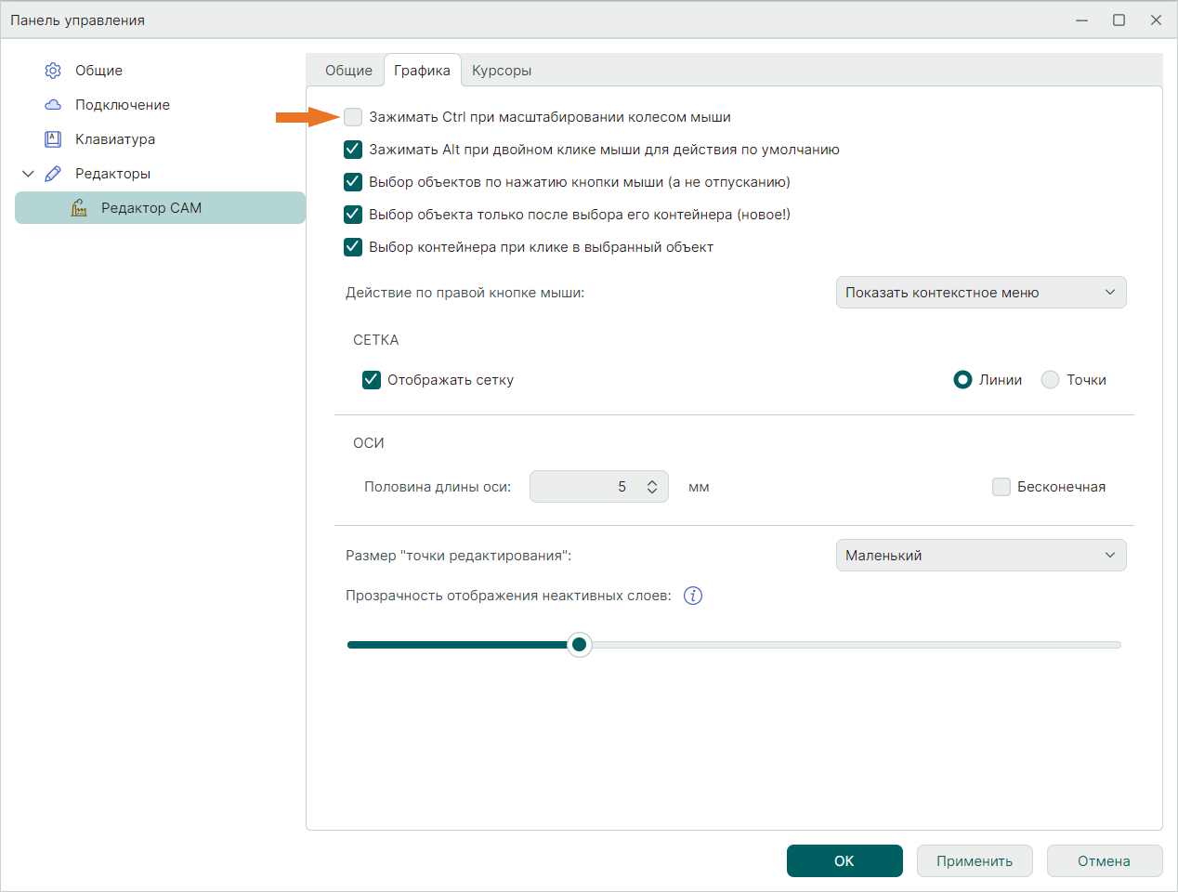Click the inactive layers transparency slider handle

580,645
